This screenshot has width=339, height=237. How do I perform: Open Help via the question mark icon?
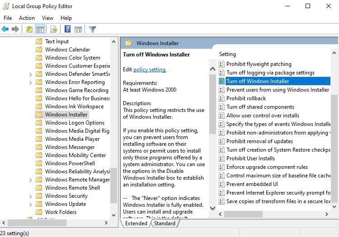pos(67,29)
